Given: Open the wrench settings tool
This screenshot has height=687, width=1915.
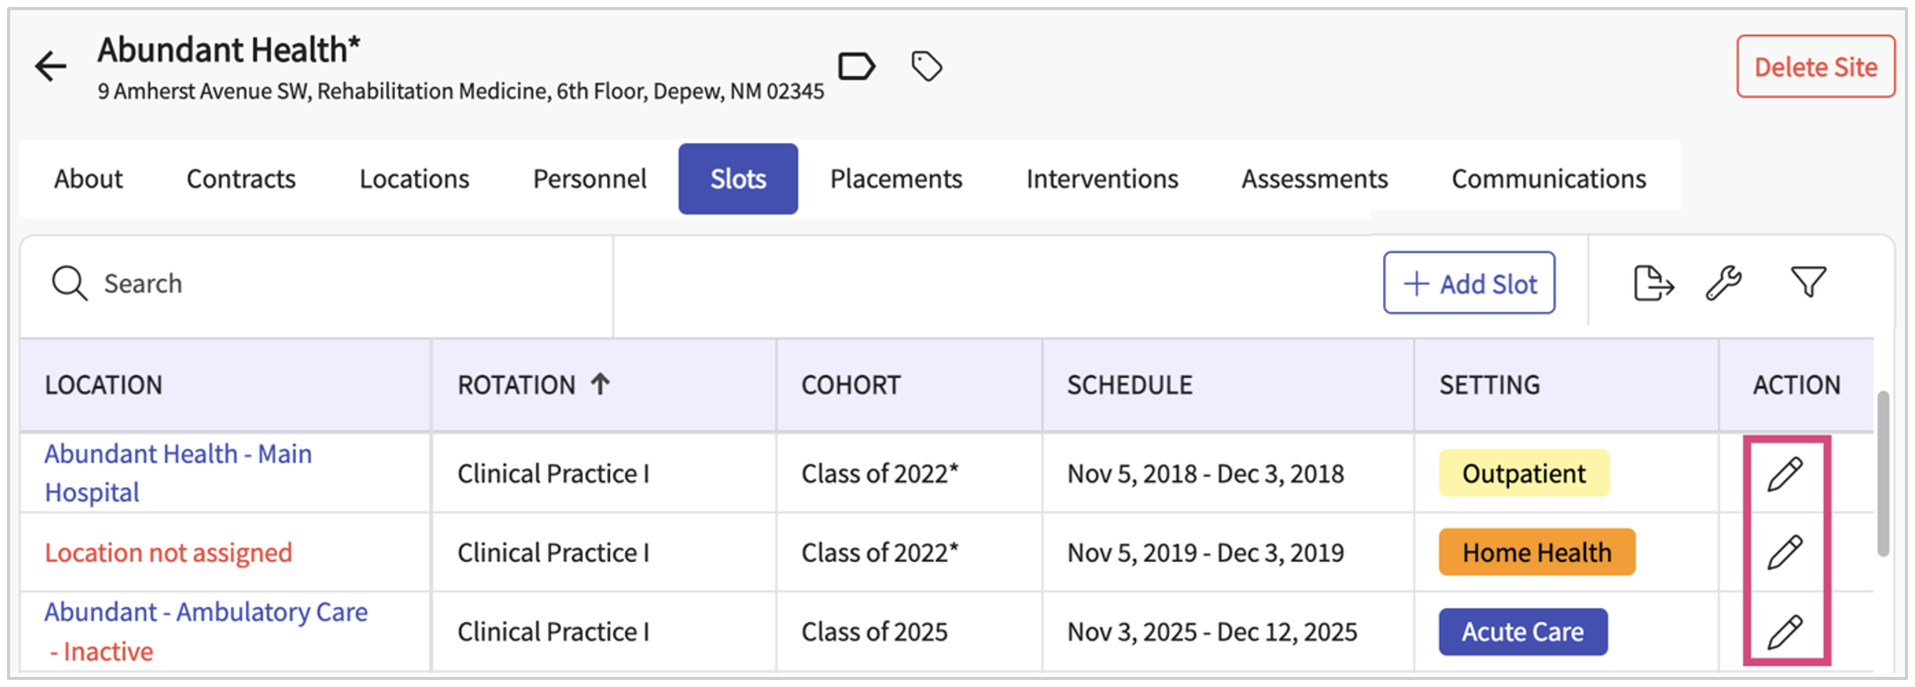Looking at the screenshot, I should (x=1723, y=283).
